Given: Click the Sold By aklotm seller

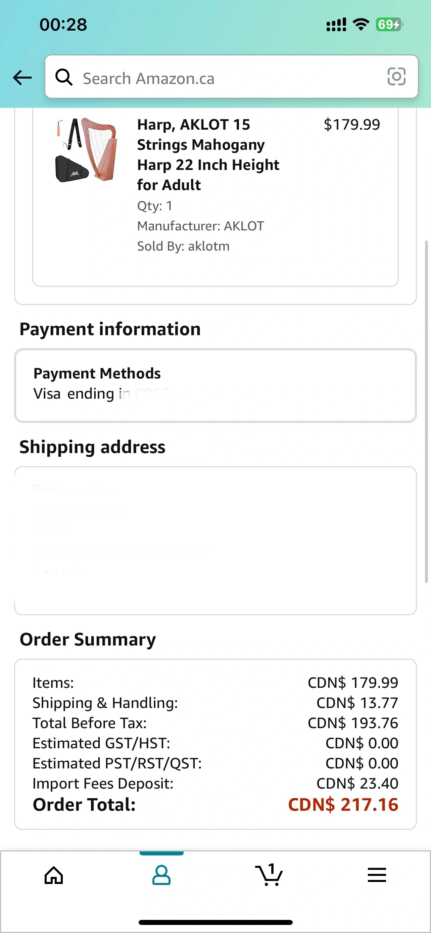Looking at the screenshot, I should [x=183, y=246].
